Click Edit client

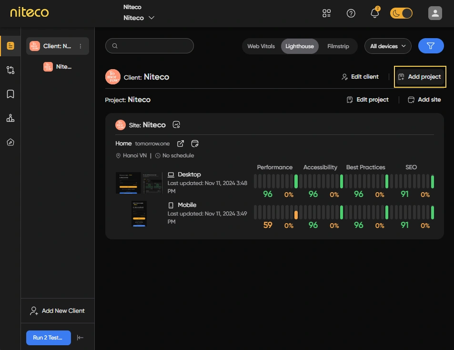pyautogui.click(x=360, y=77)
